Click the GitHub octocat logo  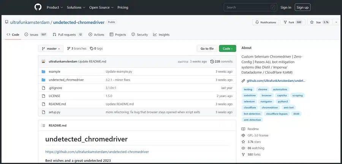38,7
